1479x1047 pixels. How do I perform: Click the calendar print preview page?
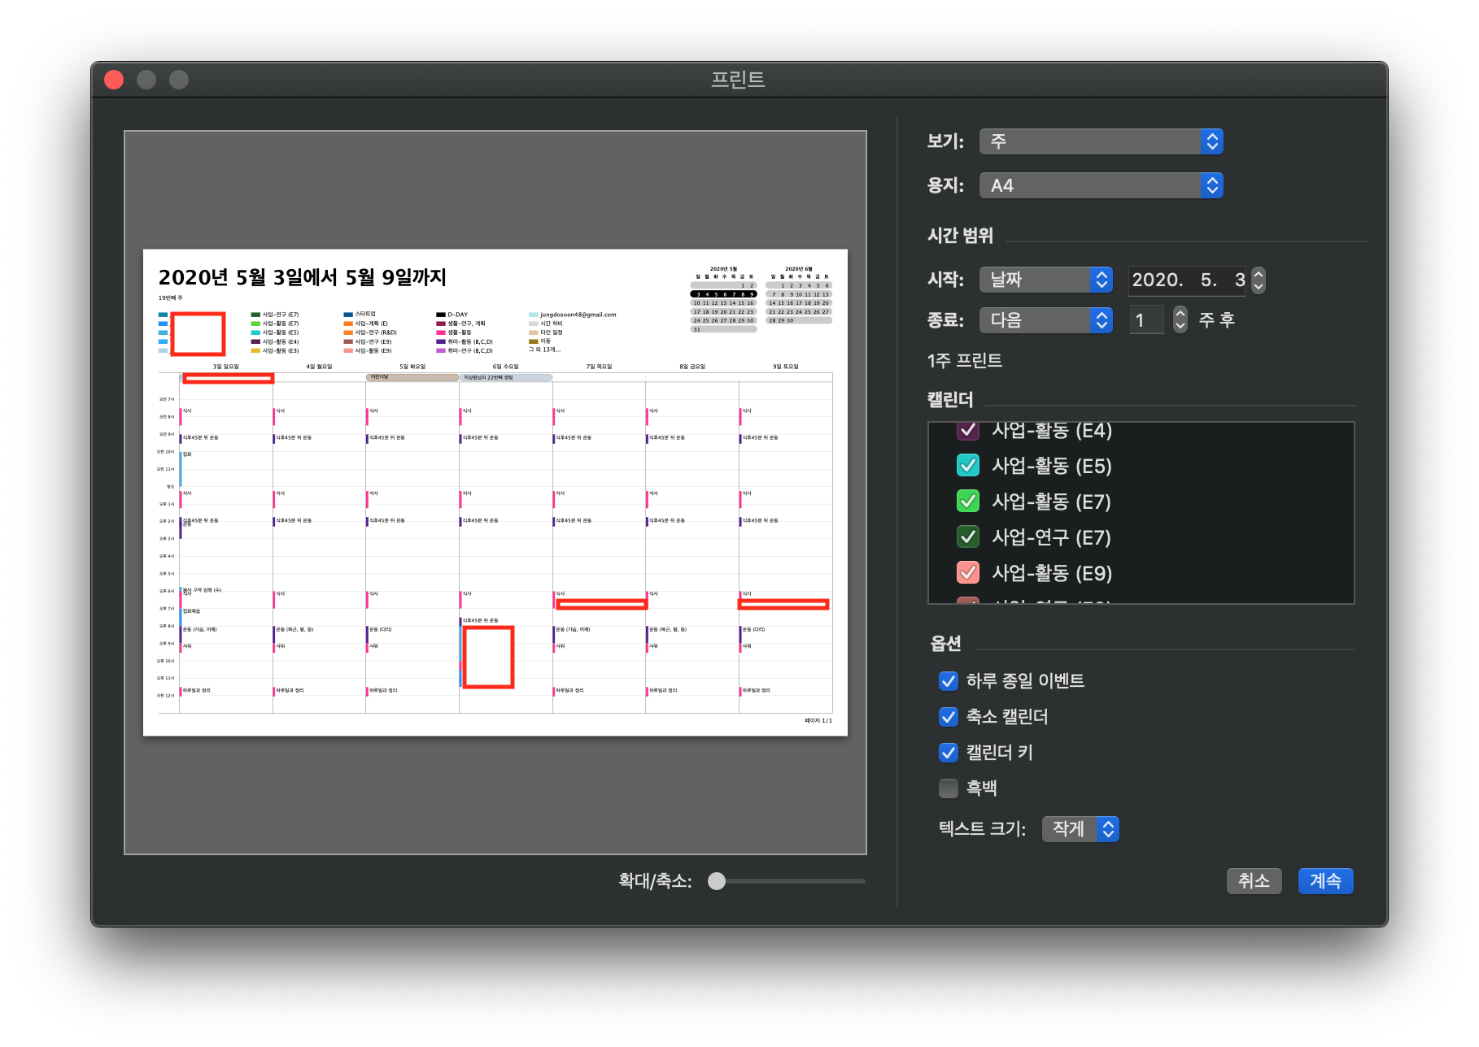click(x=495, y=493)
